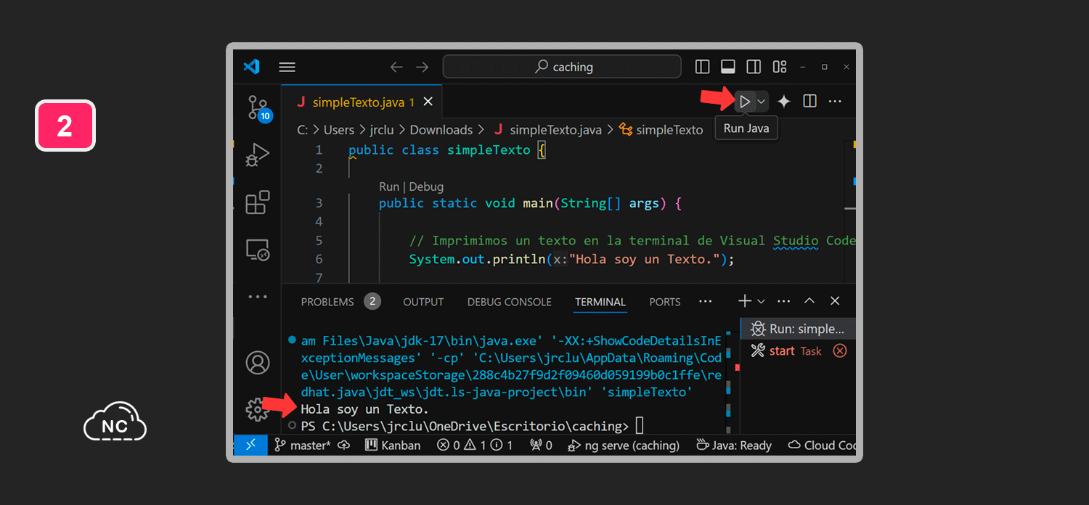The height and width of the screenshot is (505, 1089).
Task: Click the ports forwarded status item
Action: (542, 446)
